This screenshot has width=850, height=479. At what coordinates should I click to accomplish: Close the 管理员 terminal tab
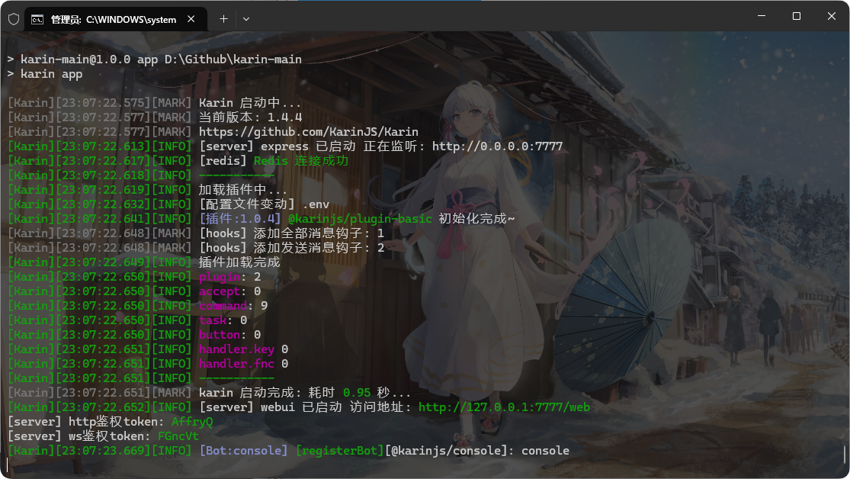tap(191, 18)
